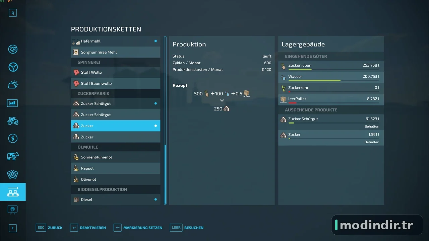Image resolution: width=429 pixels, height=241 pixels.
Task: Select the non-highlighted Zucker production row
Action: [116, 137]
